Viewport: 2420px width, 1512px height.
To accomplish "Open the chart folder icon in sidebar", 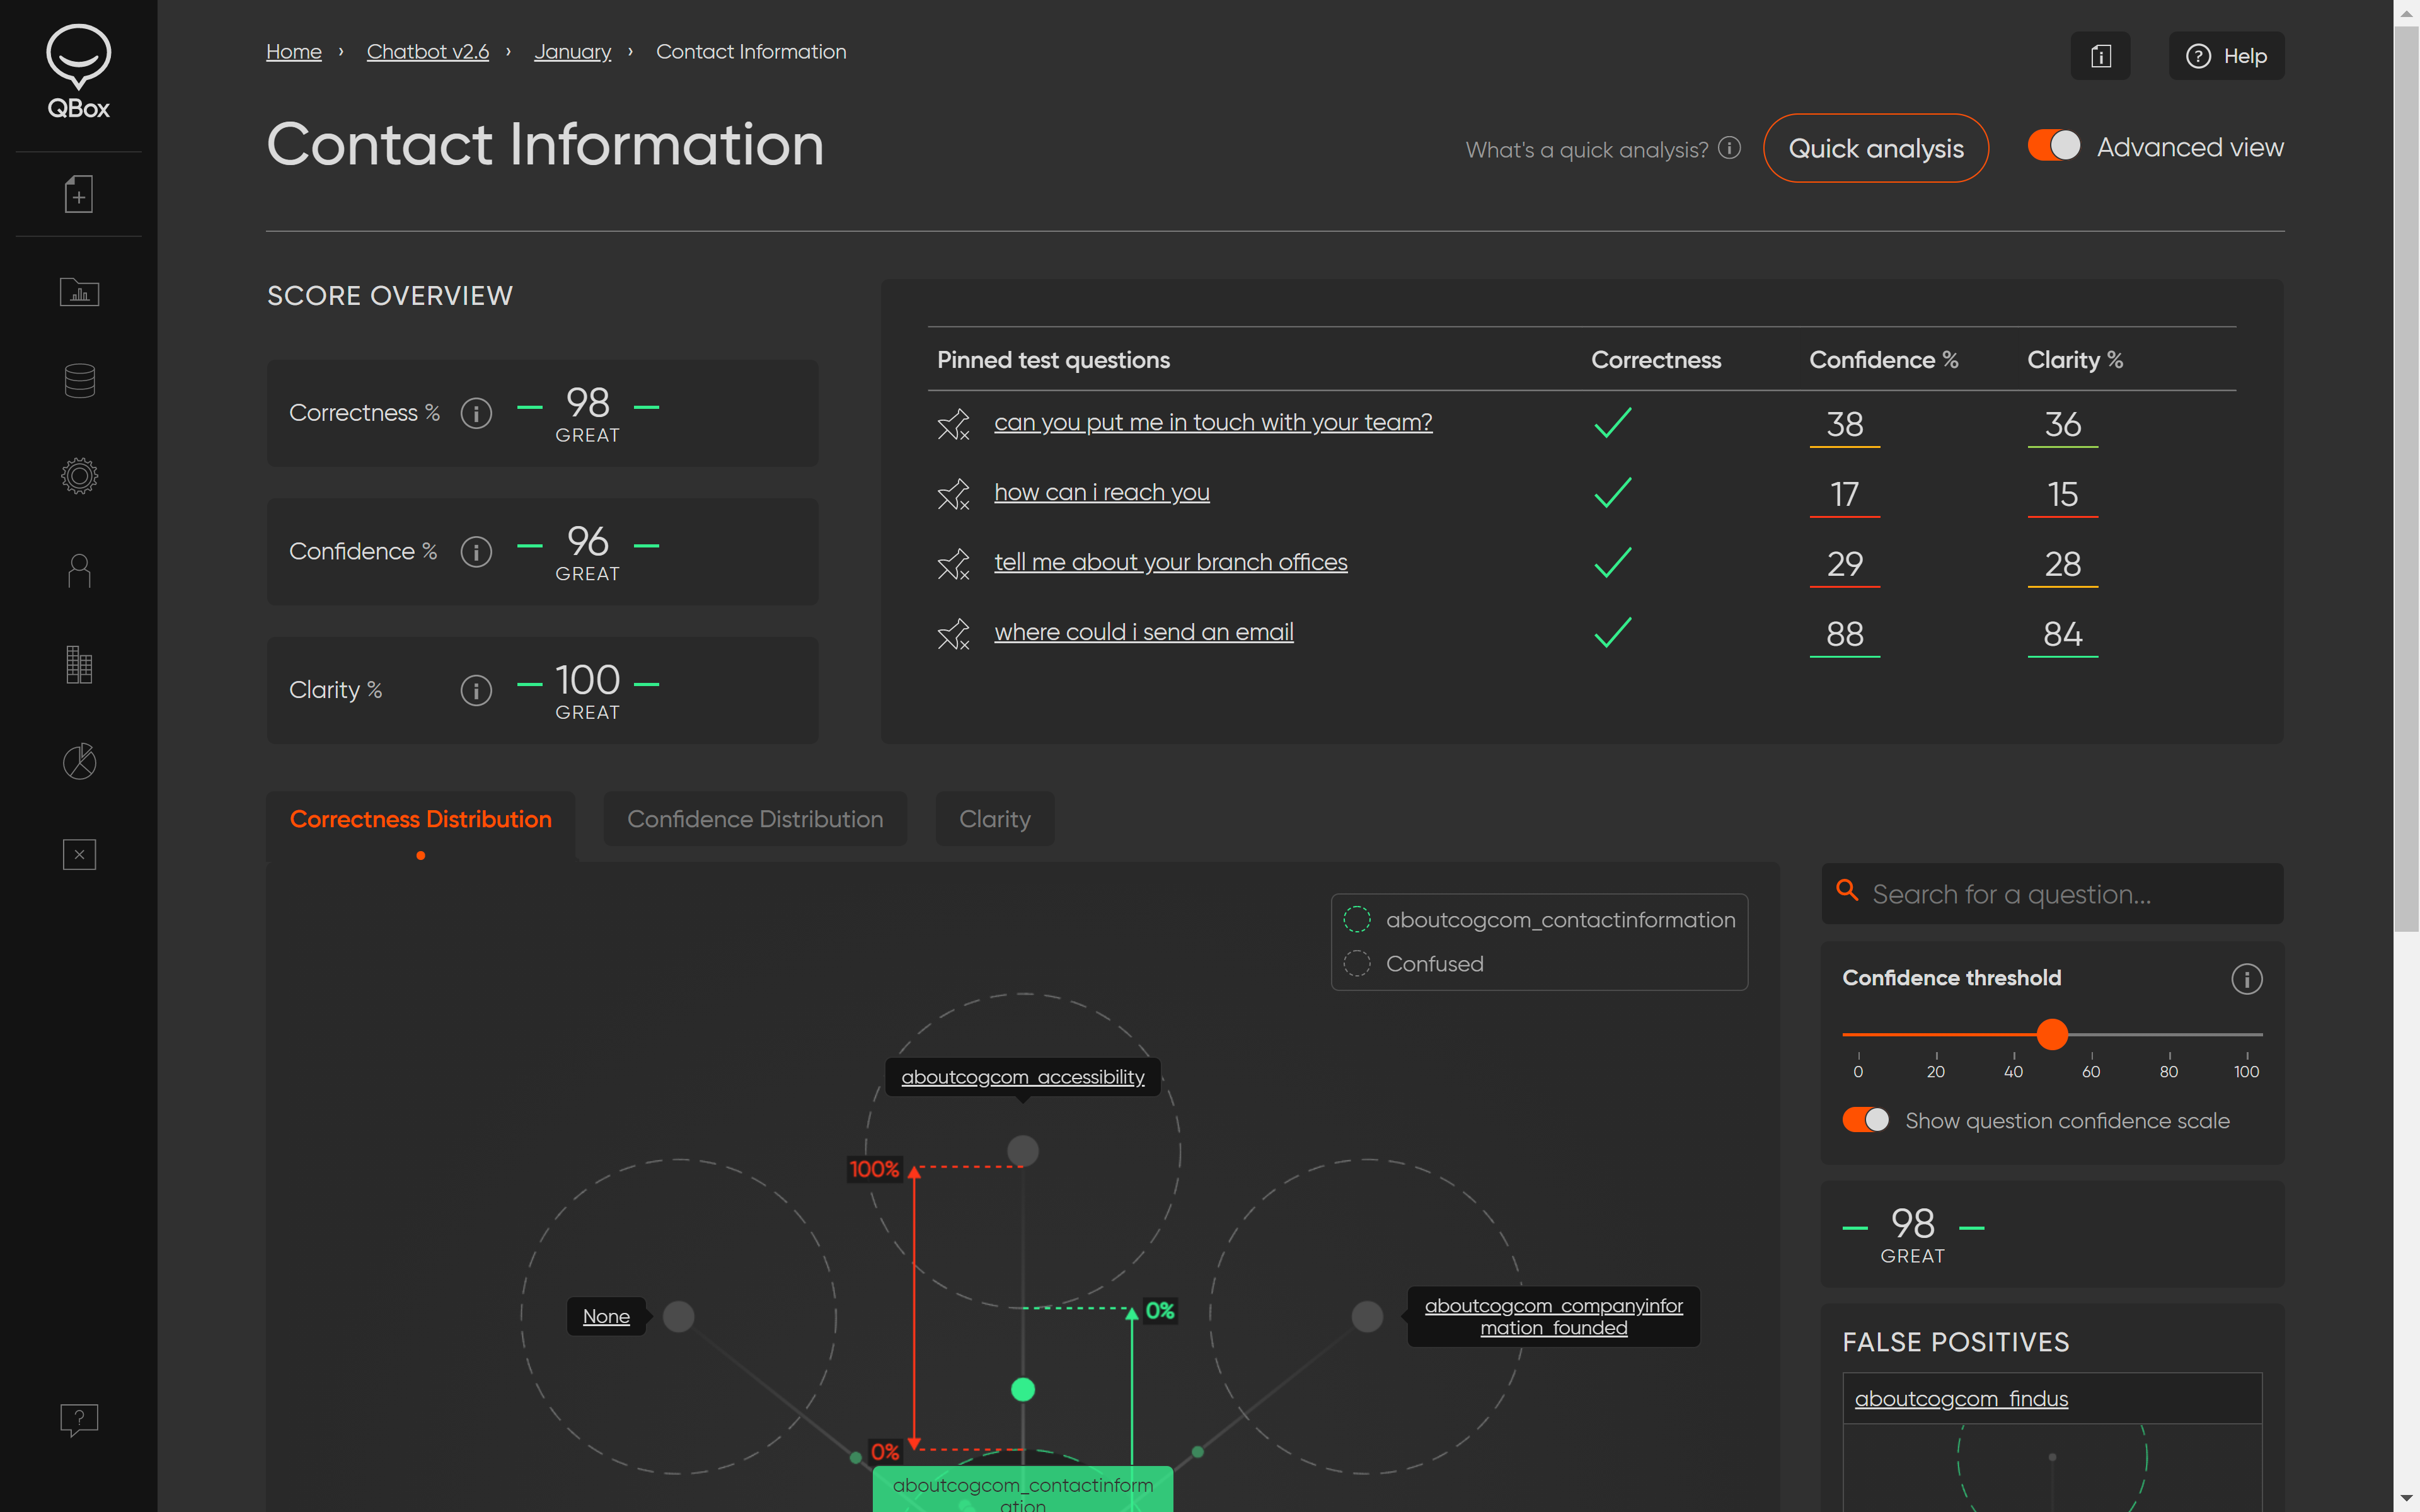I will pos(79,292).
